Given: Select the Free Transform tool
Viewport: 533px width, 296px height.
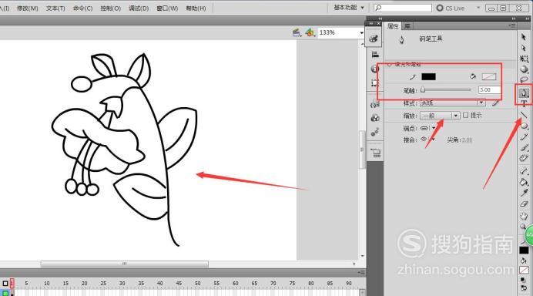Looking at the screenshot, I should 524,59.
